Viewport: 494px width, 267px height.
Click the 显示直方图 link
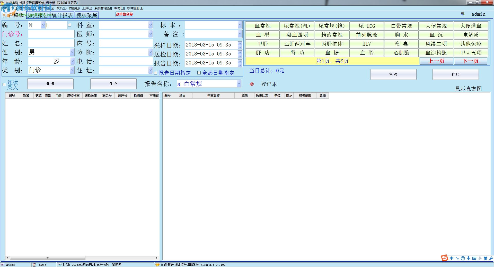(x=468, y=89)
